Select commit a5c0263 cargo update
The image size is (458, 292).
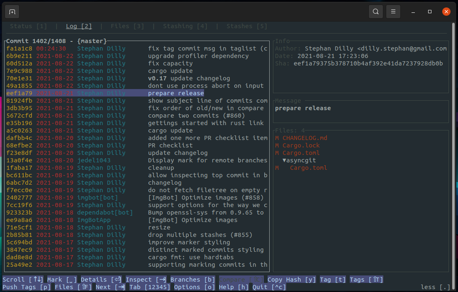tap(137, 130)
